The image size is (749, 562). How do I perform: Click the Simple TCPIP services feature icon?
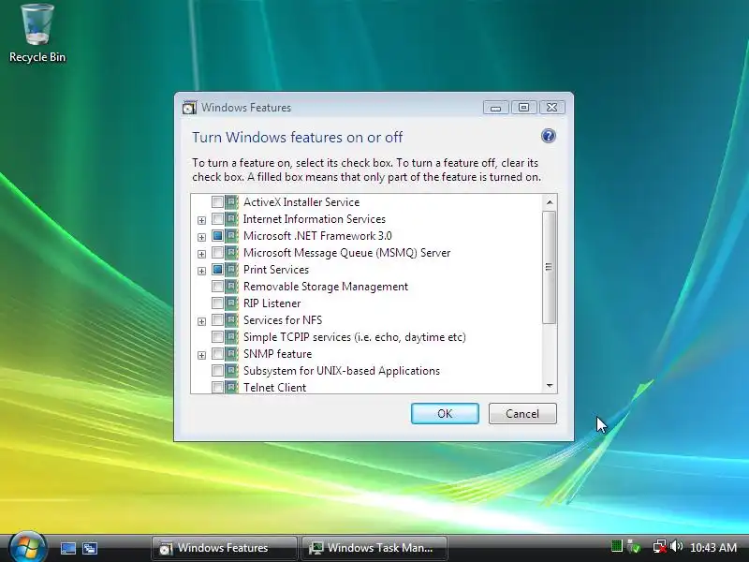point(231,337)
